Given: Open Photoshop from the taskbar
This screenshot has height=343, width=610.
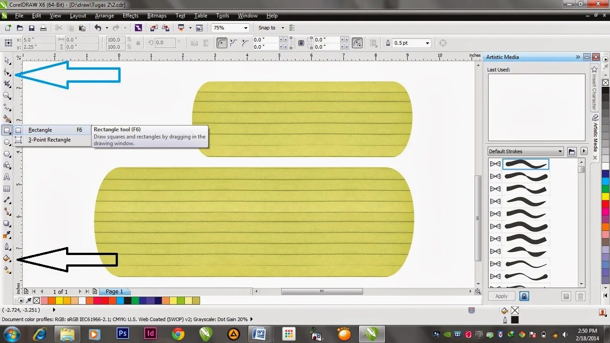Looking at the screenshot, I should [122, 334].
